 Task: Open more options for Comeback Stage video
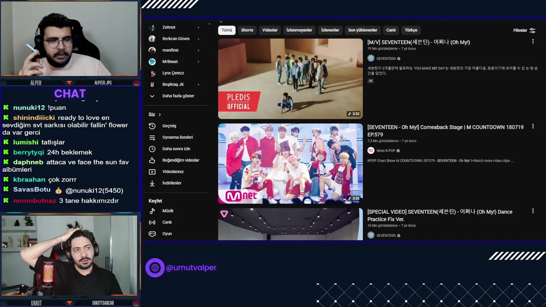point(533,126)
